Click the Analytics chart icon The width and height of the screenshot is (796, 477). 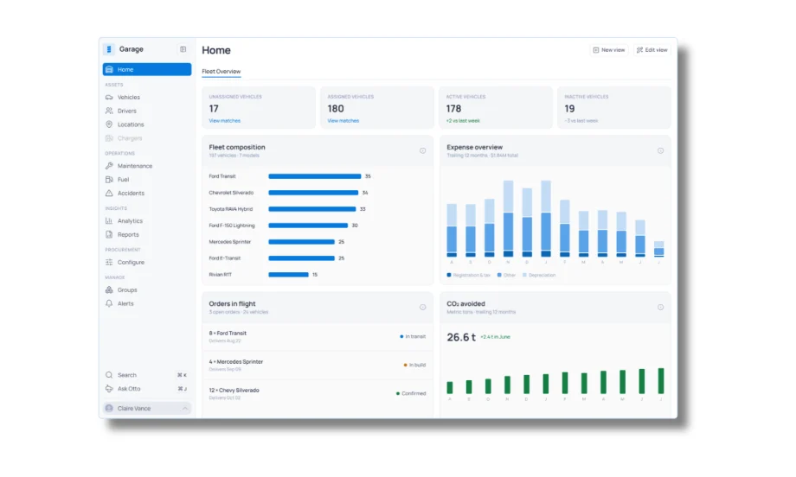(109, 221)
